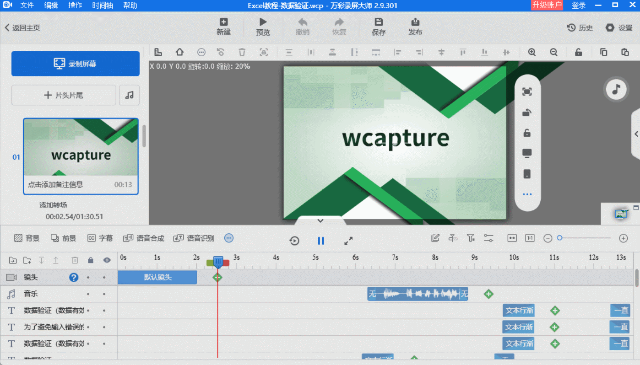The image size is (640, 365).
Task: Click the 预览 preview play icon
Action: coord(263,22)
